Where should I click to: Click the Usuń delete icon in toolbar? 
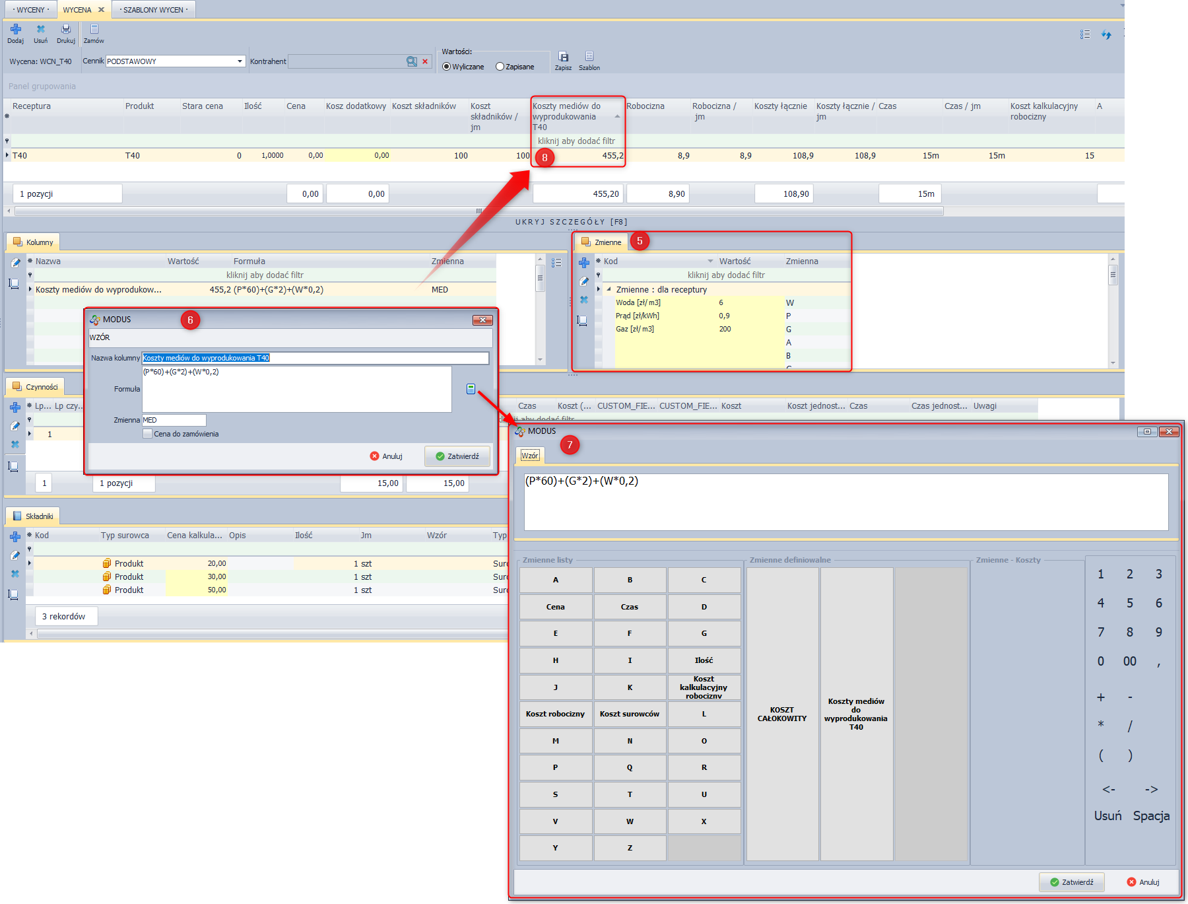pos(41,30)
